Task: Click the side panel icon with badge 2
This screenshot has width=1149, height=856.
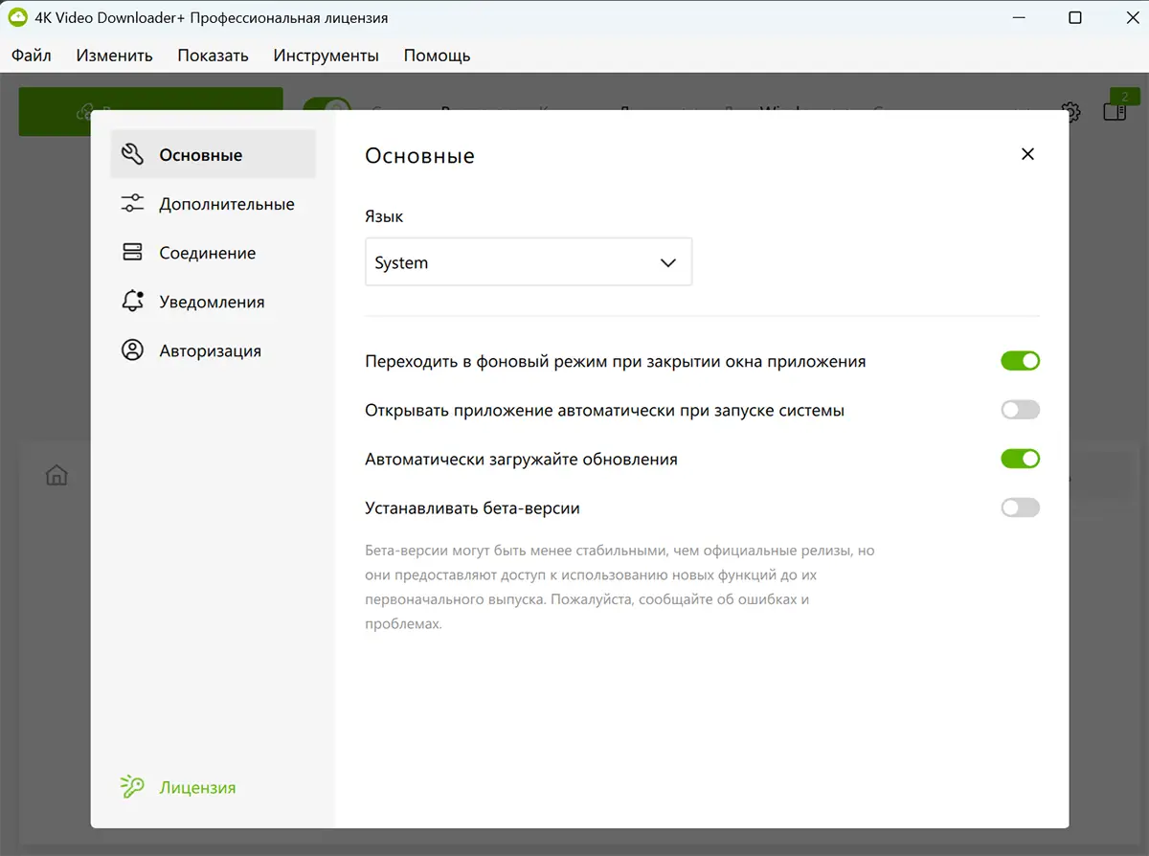Action: tap(1115, 111)
